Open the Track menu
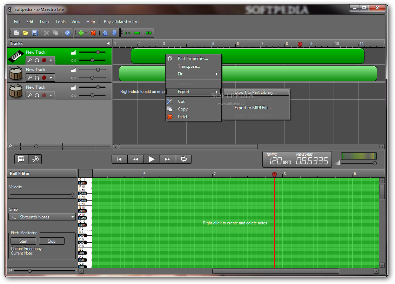 (44, 22)
